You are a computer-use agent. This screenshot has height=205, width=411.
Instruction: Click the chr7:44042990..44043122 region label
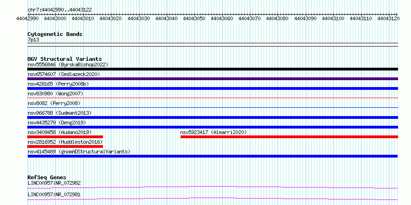coord(60,10)
